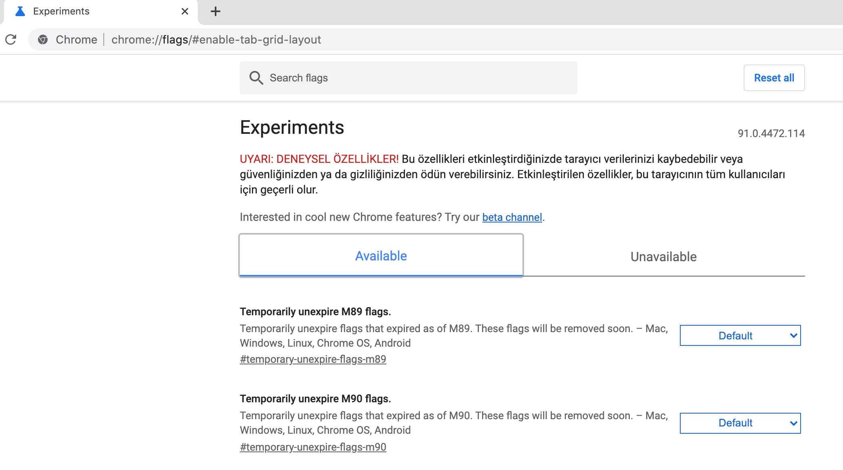Open the beta channel link
This screenshot has height=470, width=843.
pyautogui.click(x=512, y=217)
